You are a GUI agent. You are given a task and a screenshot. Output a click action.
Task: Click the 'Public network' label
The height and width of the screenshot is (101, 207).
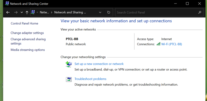point(76,44)
